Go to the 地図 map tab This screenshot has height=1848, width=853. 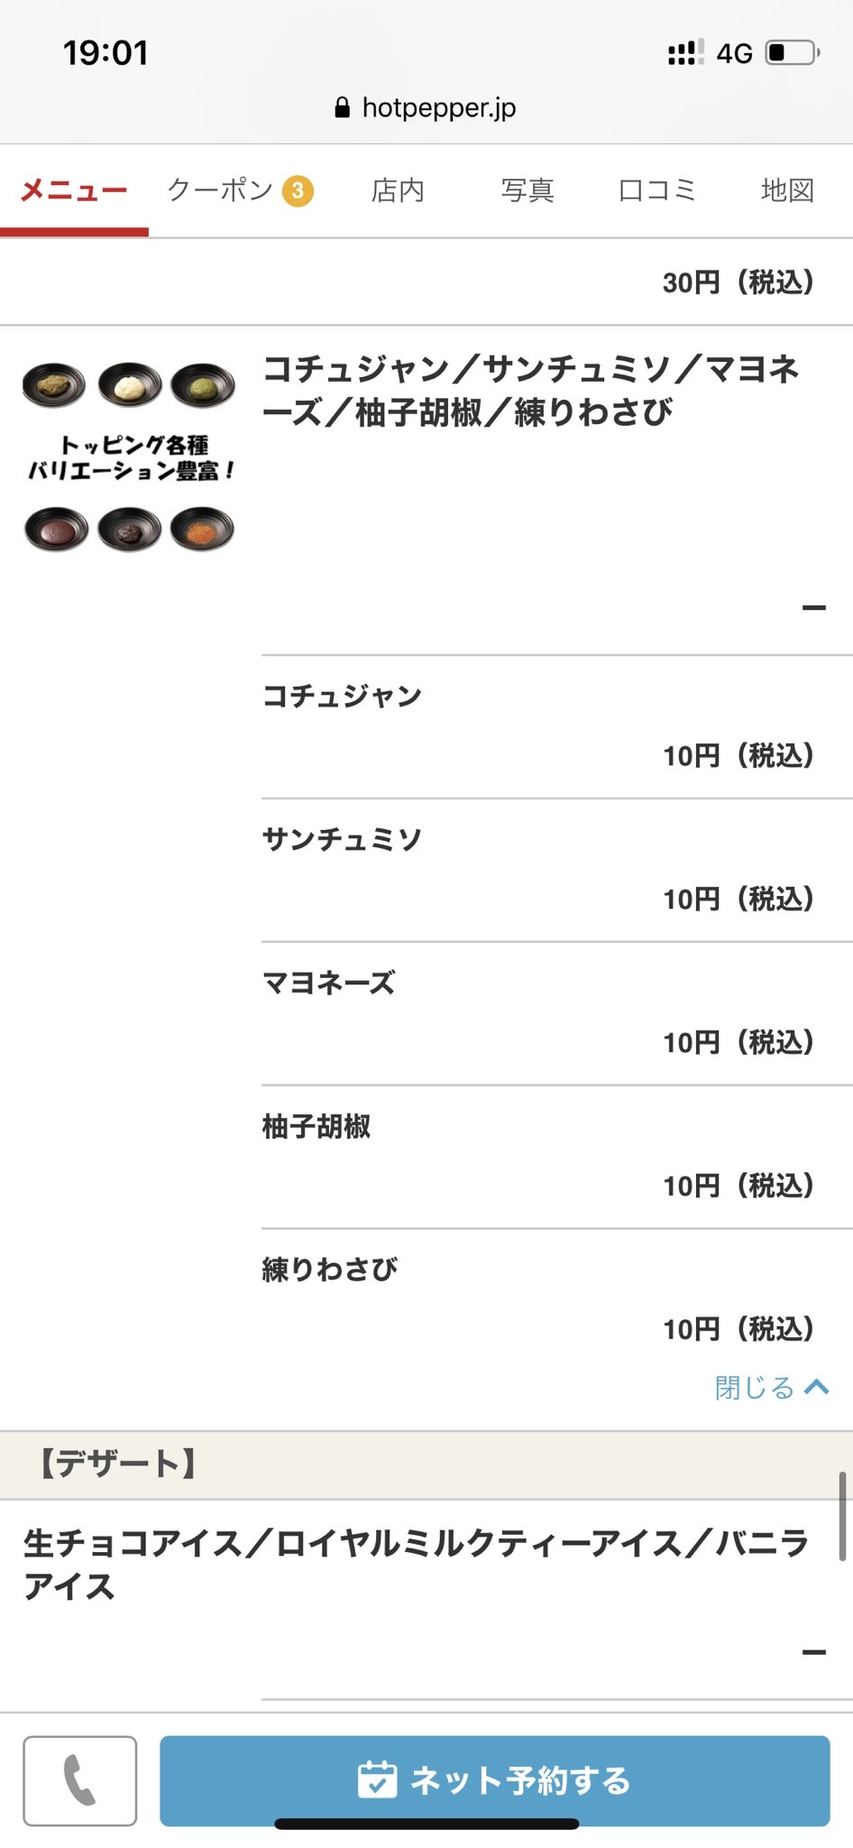pos(787,190)
